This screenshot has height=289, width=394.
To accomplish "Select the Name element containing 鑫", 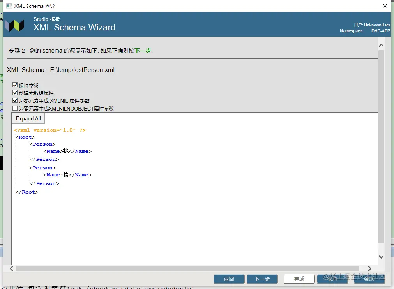I will click(x=67, y=175).
